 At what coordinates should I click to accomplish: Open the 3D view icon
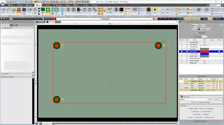[x=30, y=11]
